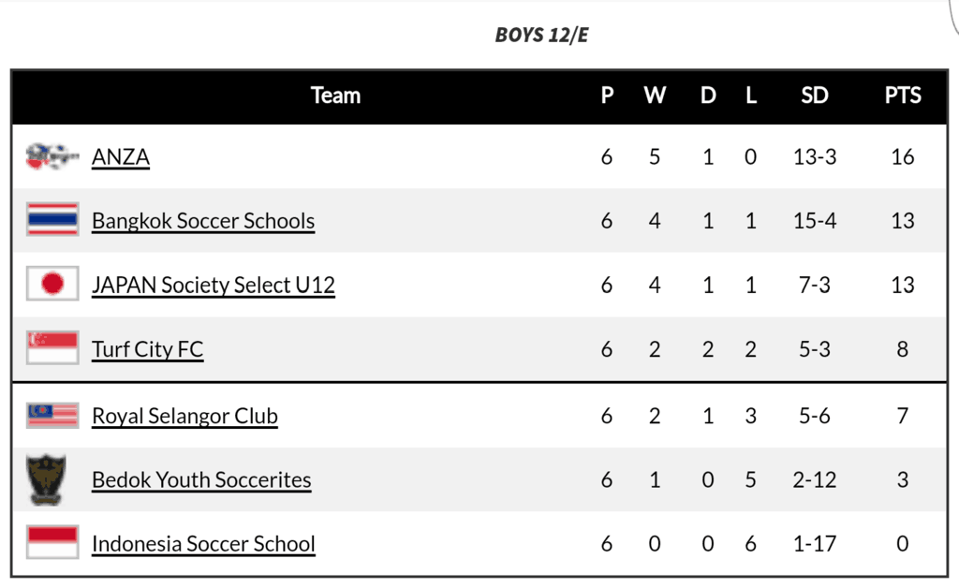Click the Bedok Youth Soccerites crest

coord(46,479)
